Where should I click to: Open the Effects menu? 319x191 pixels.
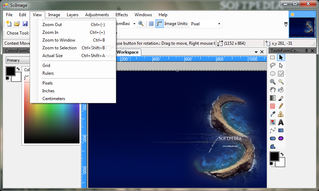click(122, 14)
